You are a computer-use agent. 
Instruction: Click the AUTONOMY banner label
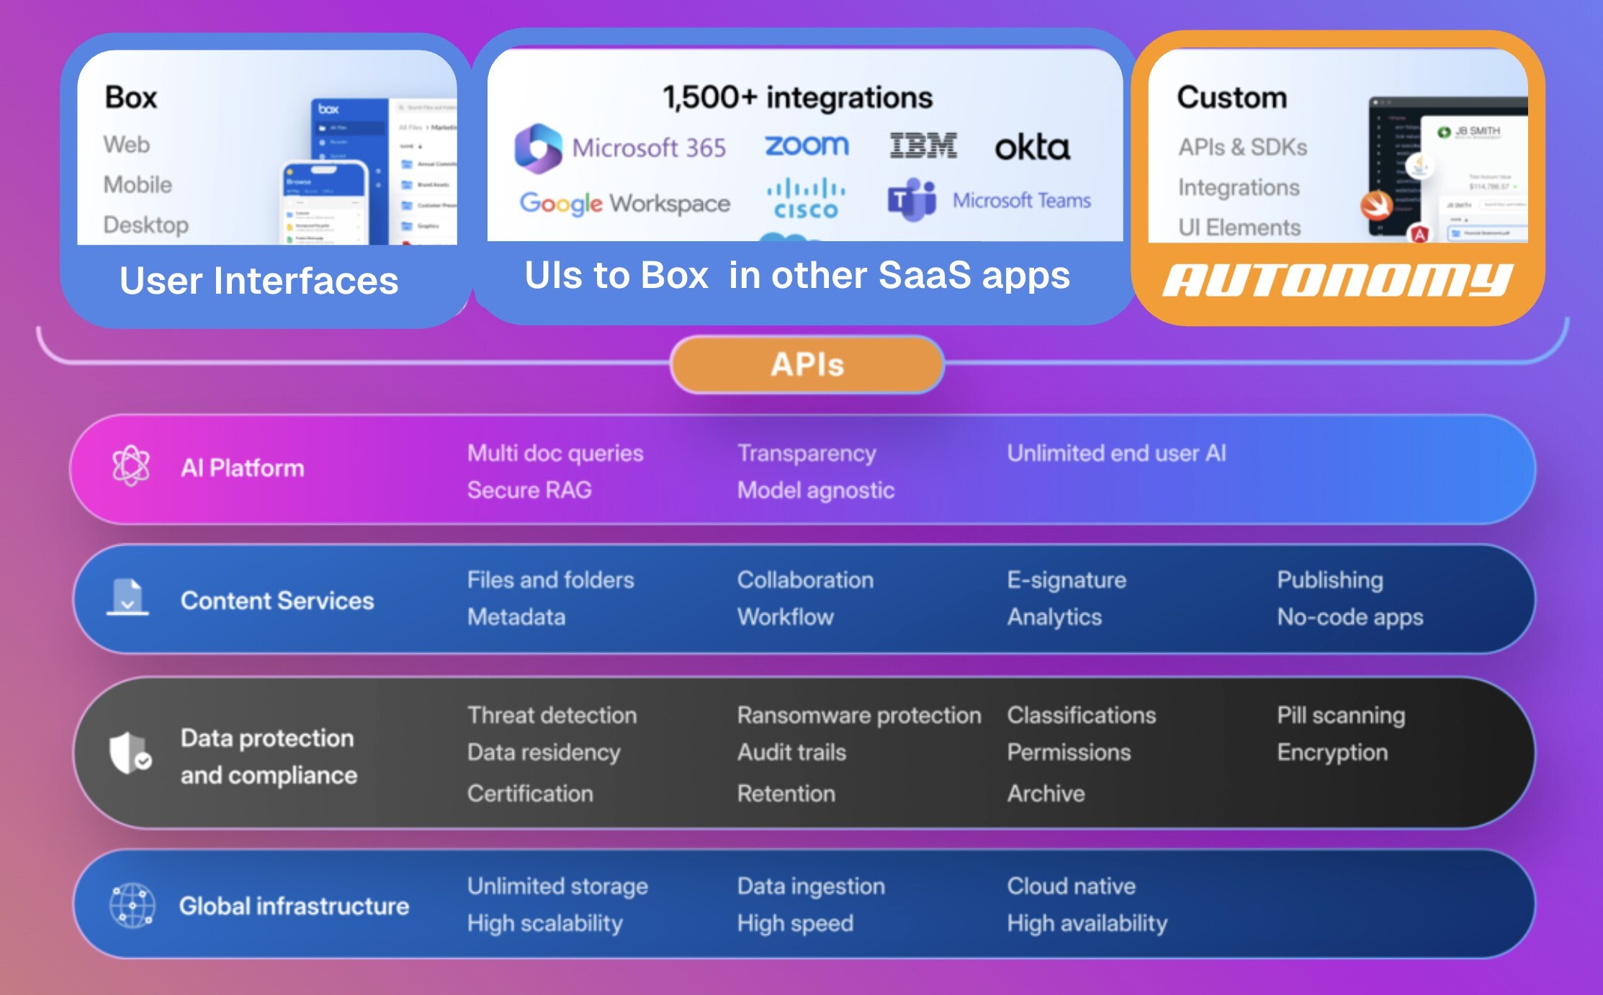point(1337,280)
